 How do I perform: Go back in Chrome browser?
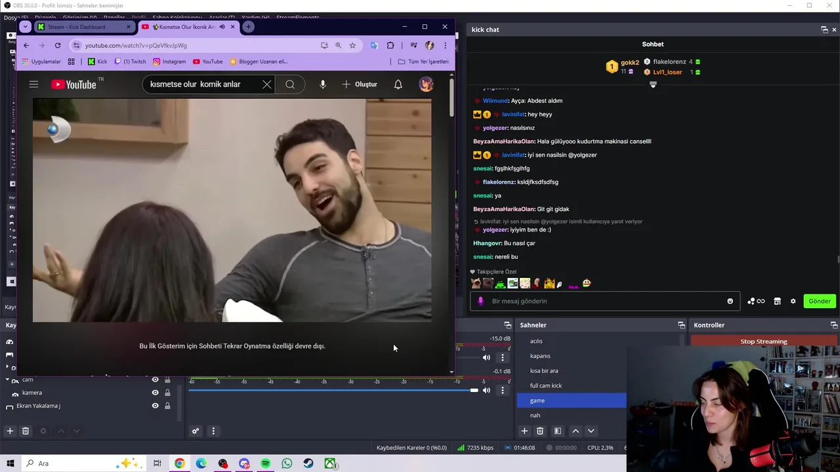26,45
